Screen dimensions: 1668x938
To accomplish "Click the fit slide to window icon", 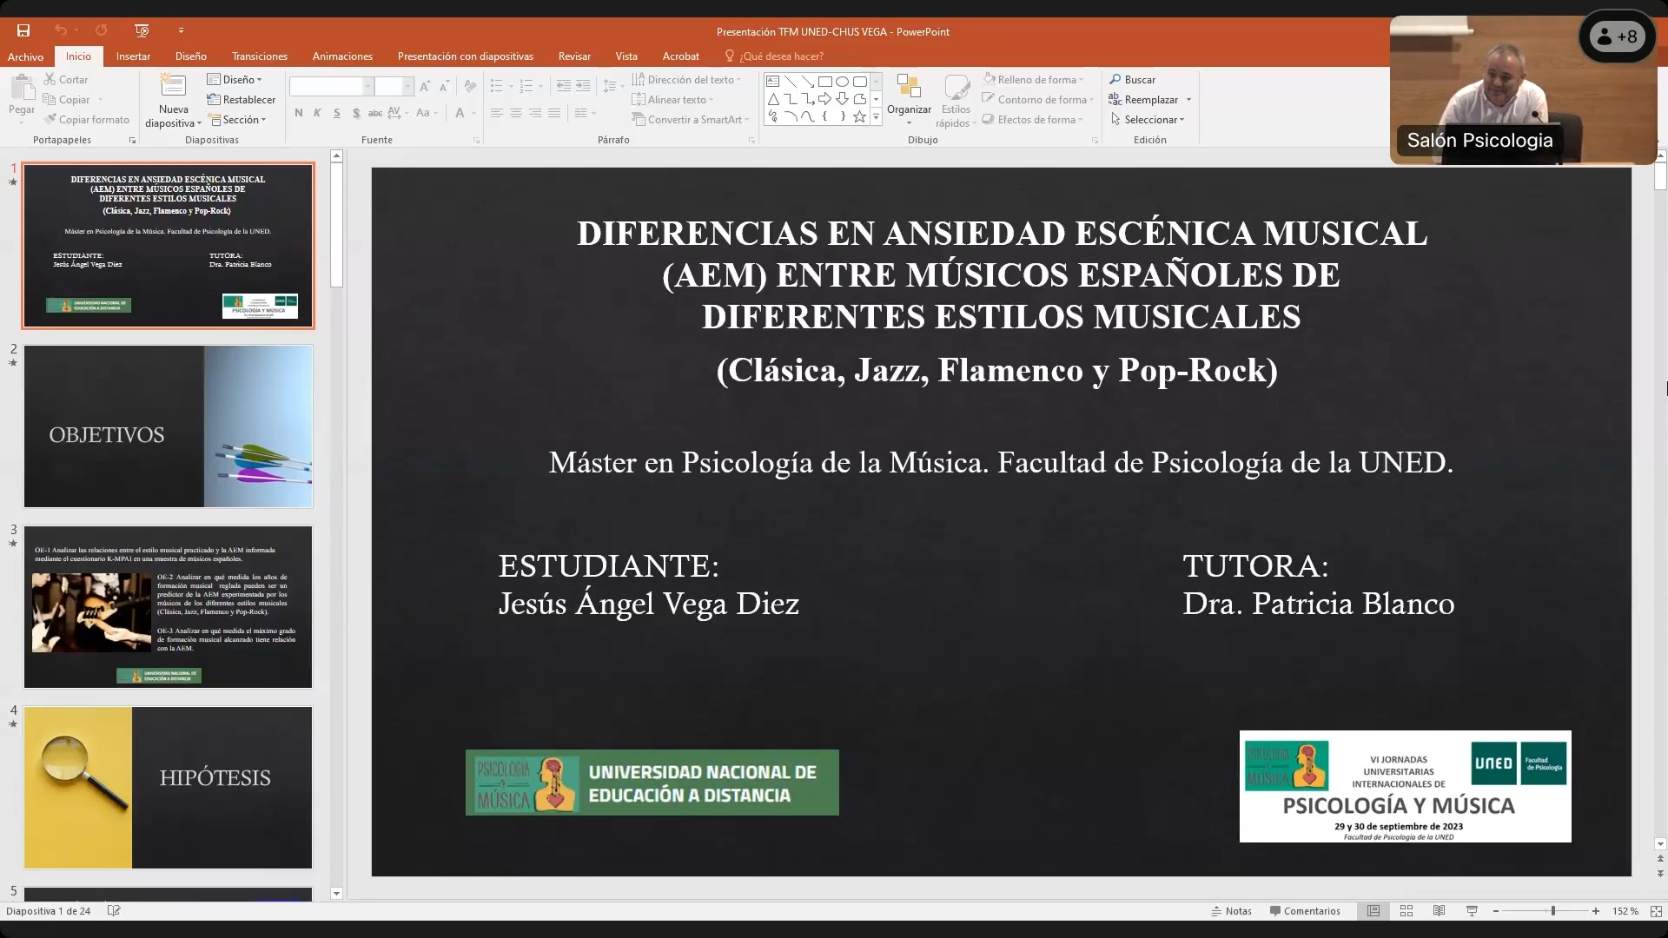I will pos(1656,911).
